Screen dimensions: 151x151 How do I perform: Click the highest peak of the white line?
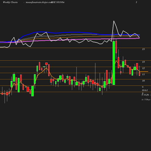tap(114, 21)
